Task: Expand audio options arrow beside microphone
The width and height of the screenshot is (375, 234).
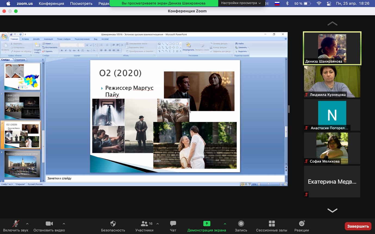Action: click(x=27, y=224)
